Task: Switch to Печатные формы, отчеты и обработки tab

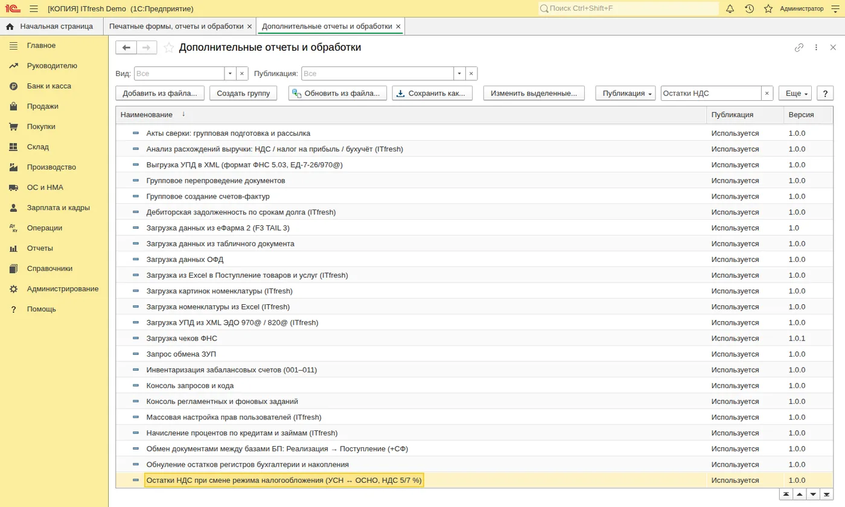Action: (x=176, y=27)
